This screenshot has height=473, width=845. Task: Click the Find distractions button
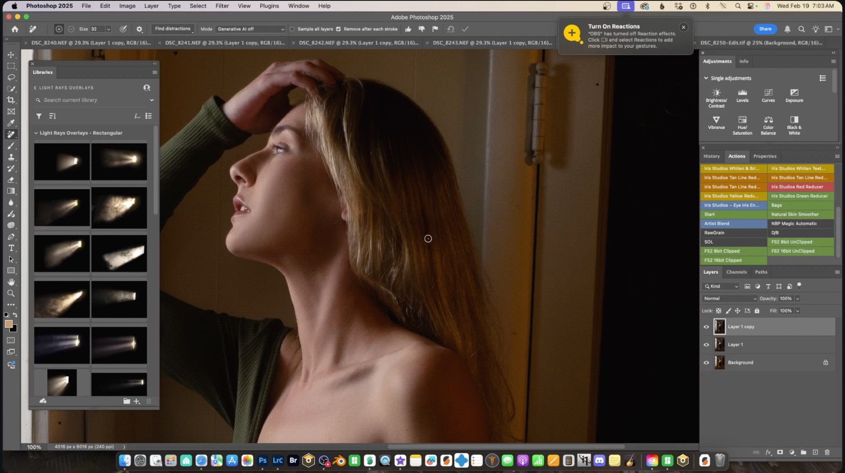[x=172, y=29]
